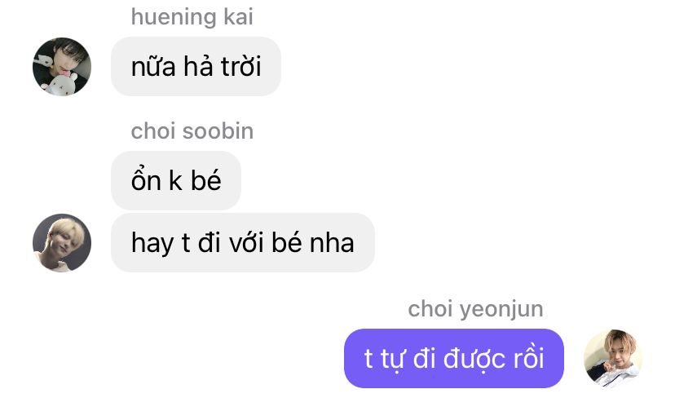The height and width of the screenshot is (398, 675).
Task: Select the "nữa hả trời" message bubble
Action: [x=196, y=66]
